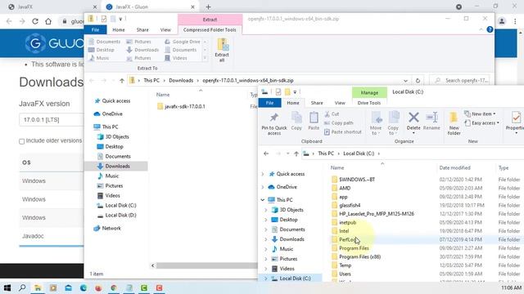The width and height of the screenshot is (524, 294).
Task: Click File Explorer on the taskbar
Action: click(38, 287)
